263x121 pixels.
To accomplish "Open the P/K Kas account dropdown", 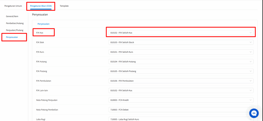I will (x=181, y=33).
